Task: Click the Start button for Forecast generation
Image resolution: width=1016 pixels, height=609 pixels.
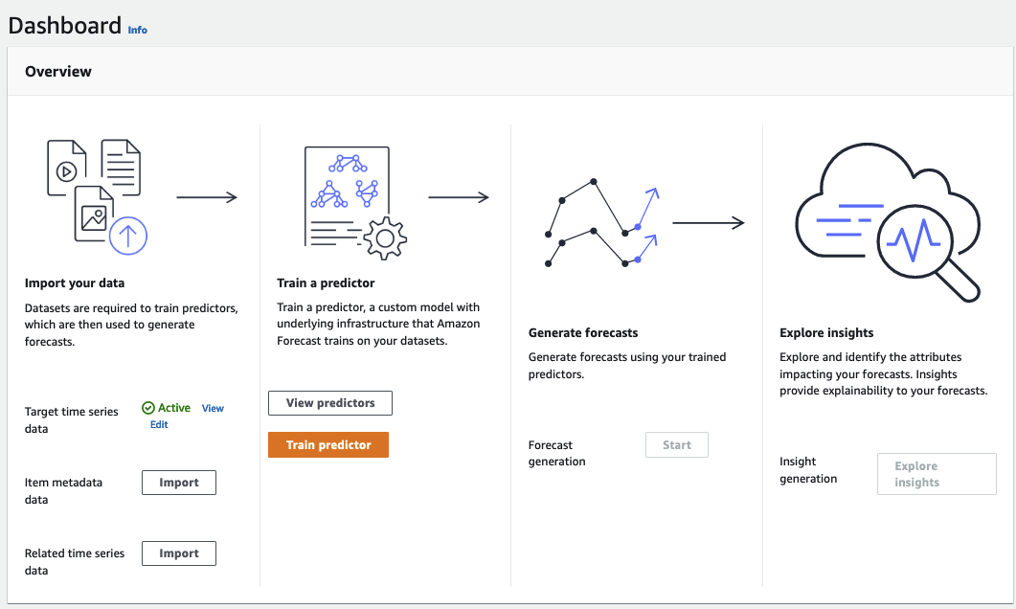Action: pos(676,444)
